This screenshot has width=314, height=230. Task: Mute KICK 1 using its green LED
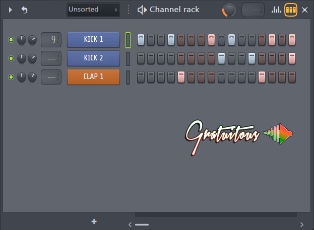[x=11, y=40]
